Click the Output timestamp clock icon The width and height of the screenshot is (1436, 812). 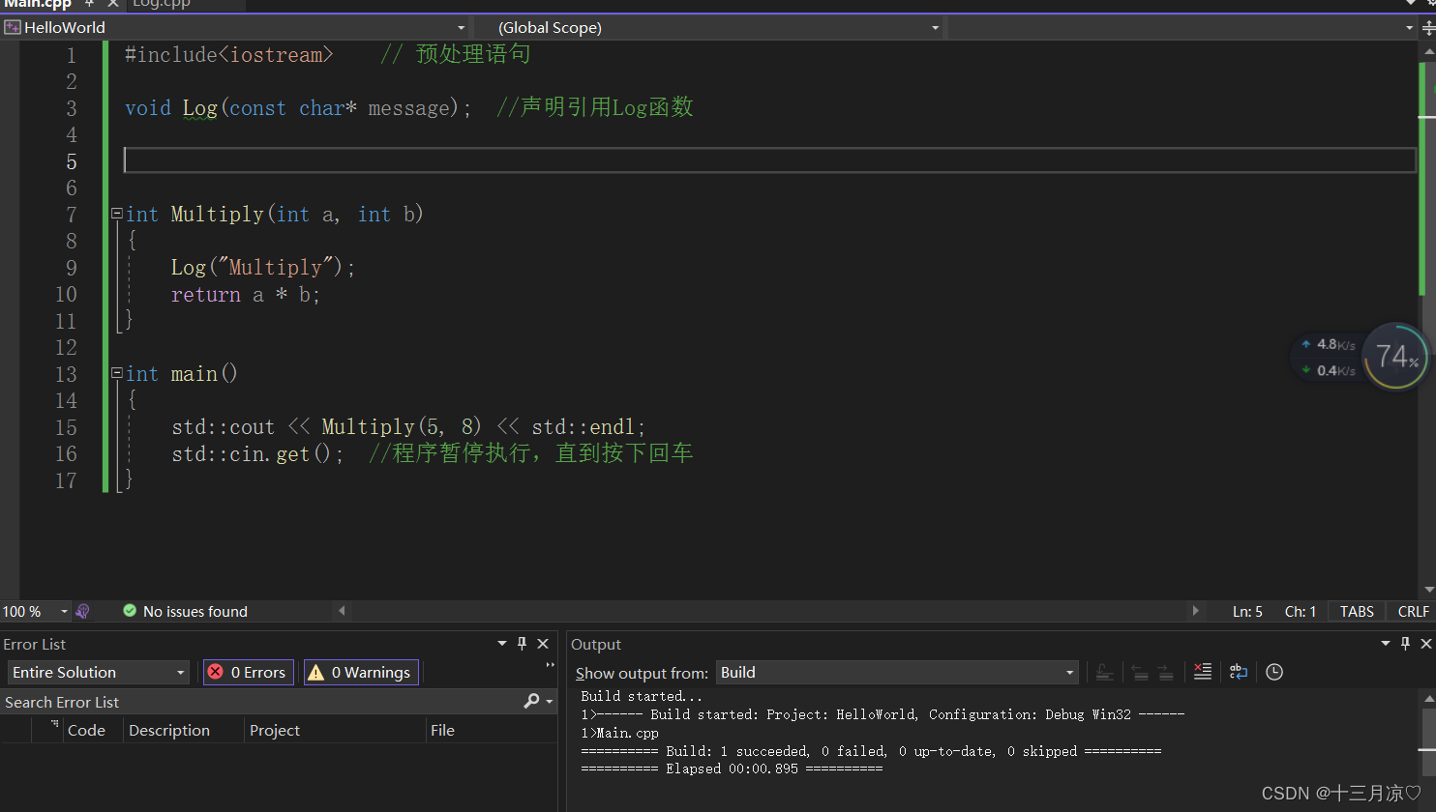(1274, 672)
